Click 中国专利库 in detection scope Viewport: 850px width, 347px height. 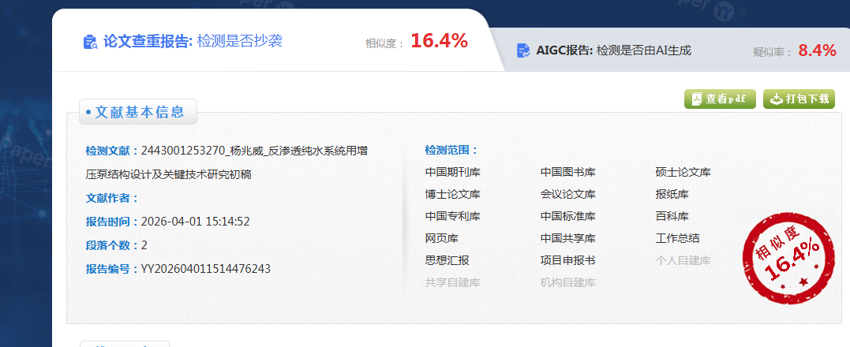pos(453,216)
